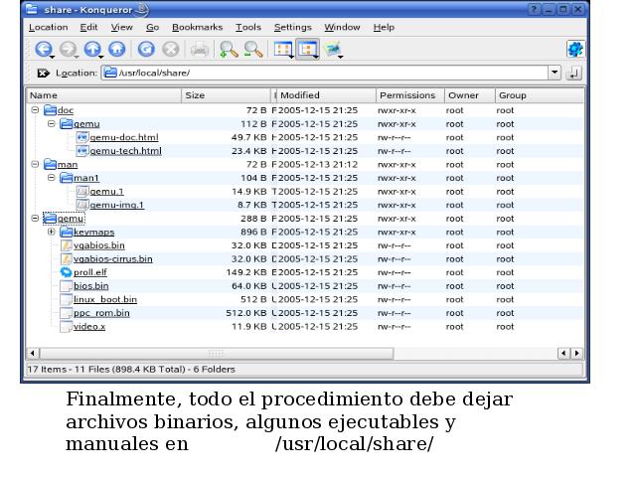
Task: Open the Settings menu
Action: pos(292,27)
